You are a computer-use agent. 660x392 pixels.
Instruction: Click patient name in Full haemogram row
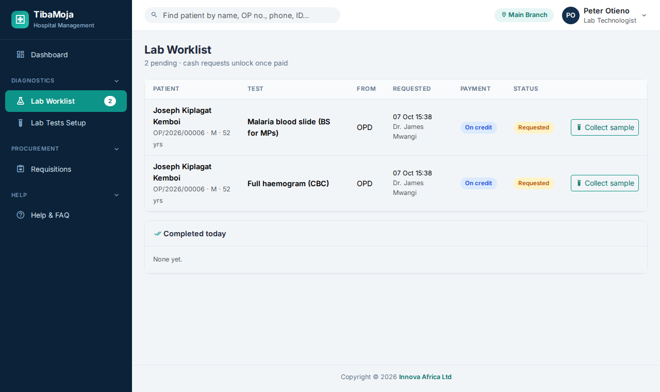[x=183, y=172]
